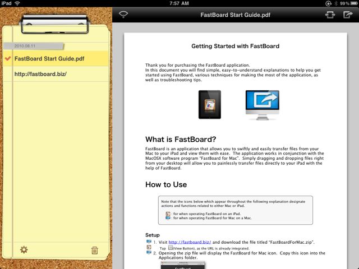The height and width of the screenshot is (269, 359).
Task: Tap the fit-width icon in the toolbar
Action: coord(330,15)
